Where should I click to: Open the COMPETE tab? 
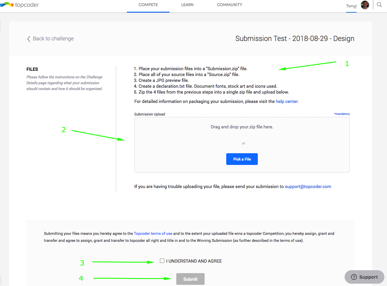pos(148,5)
